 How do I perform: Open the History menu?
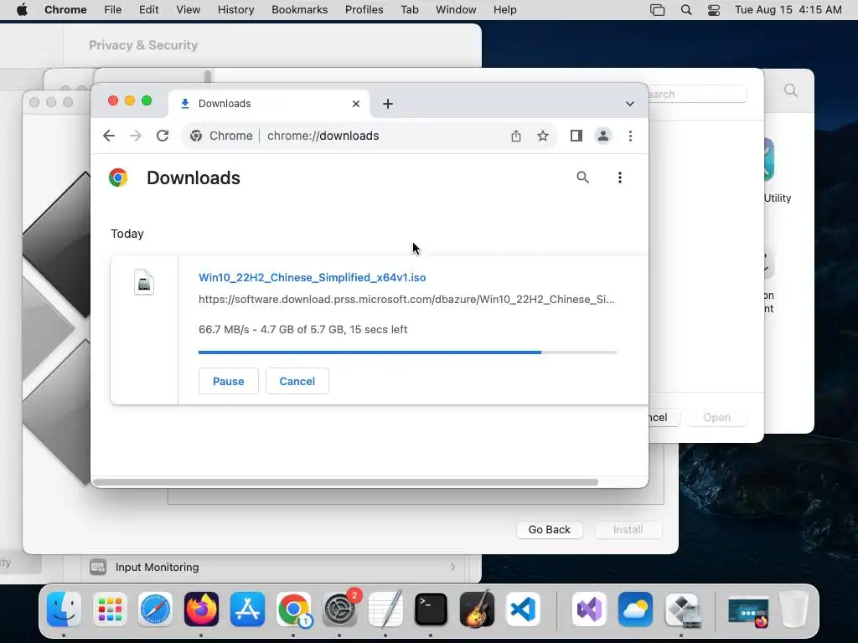[x=235, y=10]
